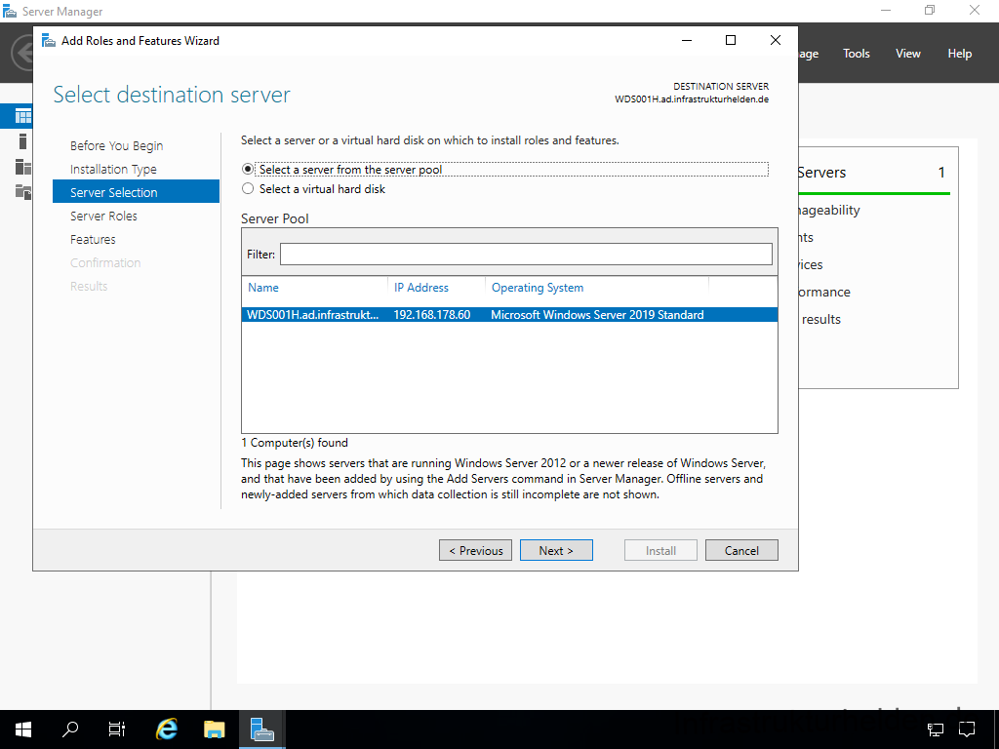Click the Server Manager taskbar icon
The width and height of the screenshot is (999, 749).
[261, 729]
